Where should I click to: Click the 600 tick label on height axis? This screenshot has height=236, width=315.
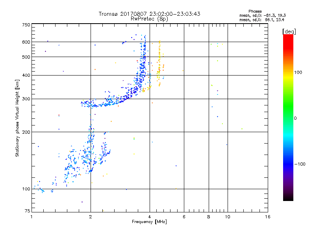point(26,42)
